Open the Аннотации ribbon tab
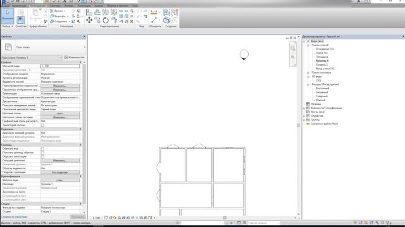The image size is (405, 227). [84, 6]
